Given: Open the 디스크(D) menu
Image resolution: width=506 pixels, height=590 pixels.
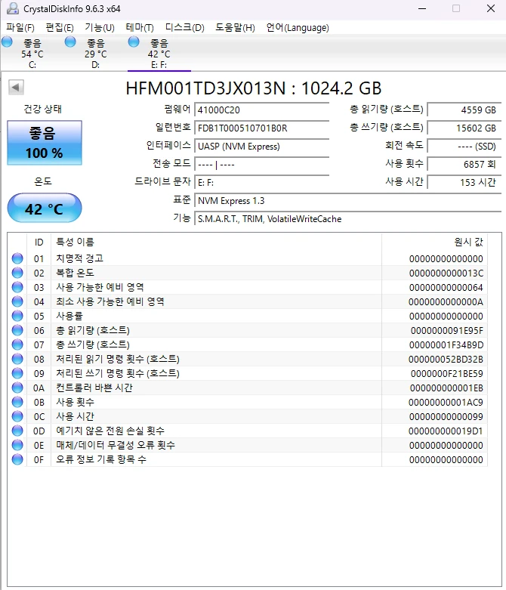Looking at the screenshot, I should tap(185, 28).
